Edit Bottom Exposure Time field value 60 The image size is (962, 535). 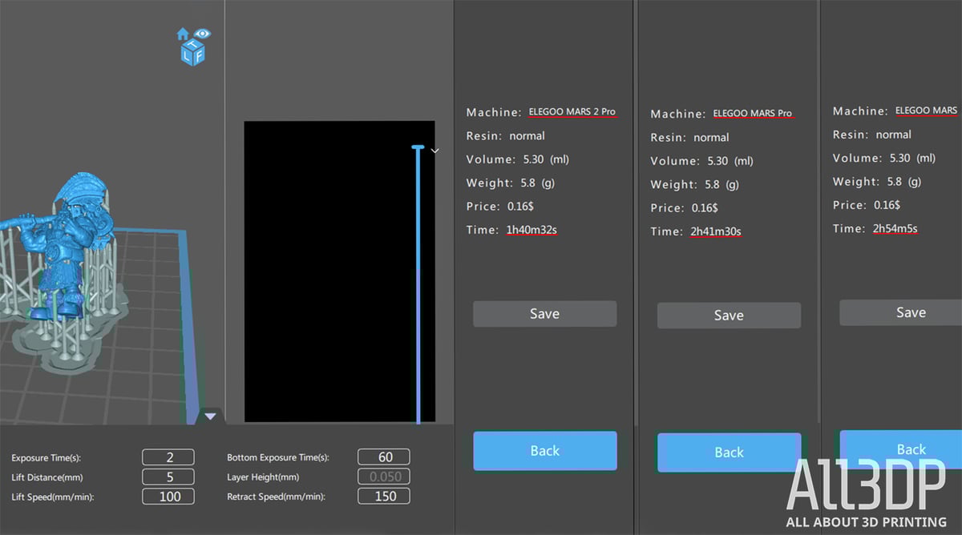384,457
